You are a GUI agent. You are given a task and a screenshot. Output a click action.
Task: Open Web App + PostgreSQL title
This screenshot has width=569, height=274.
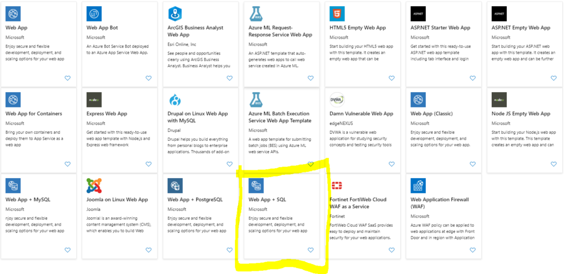[x=195, y=200]
